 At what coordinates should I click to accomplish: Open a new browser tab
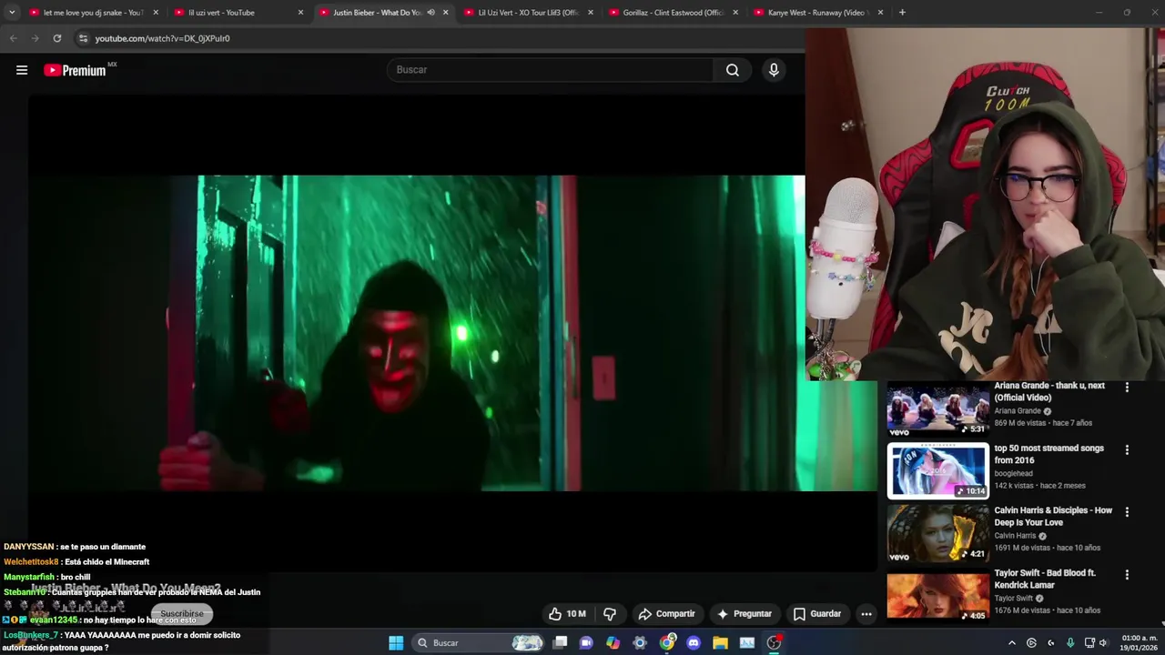coord(902,13)
